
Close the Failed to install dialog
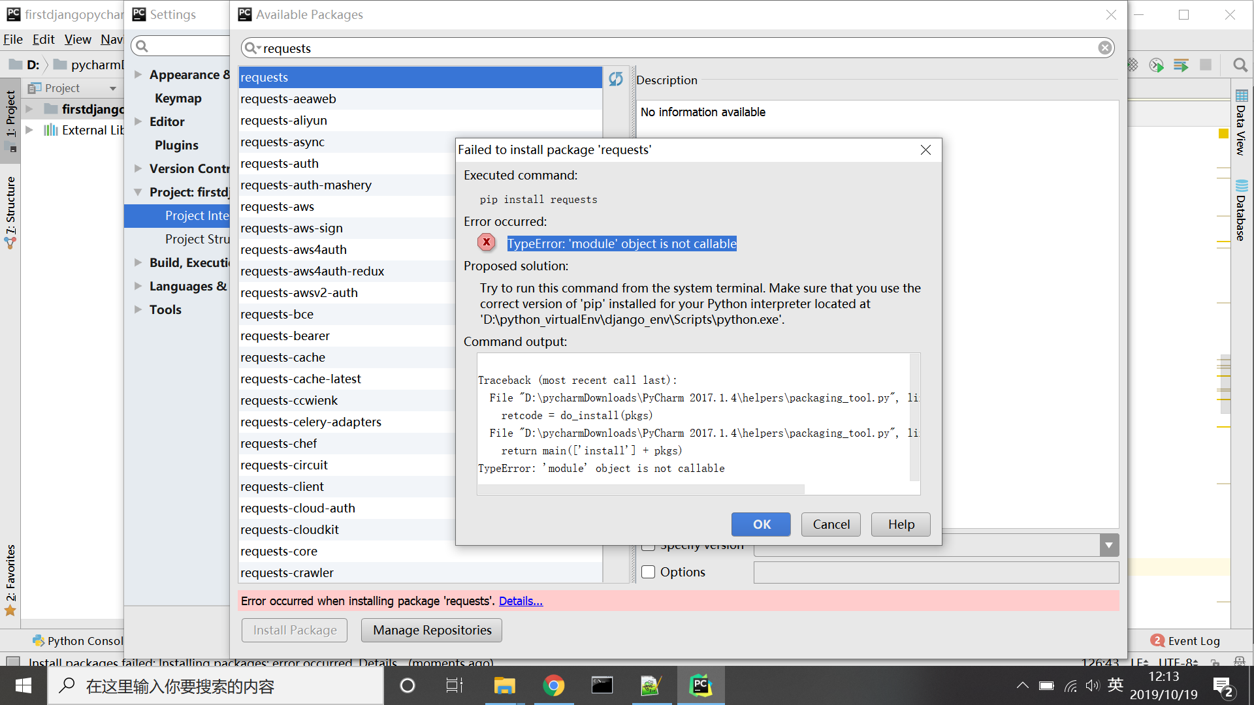click(925, 150)
